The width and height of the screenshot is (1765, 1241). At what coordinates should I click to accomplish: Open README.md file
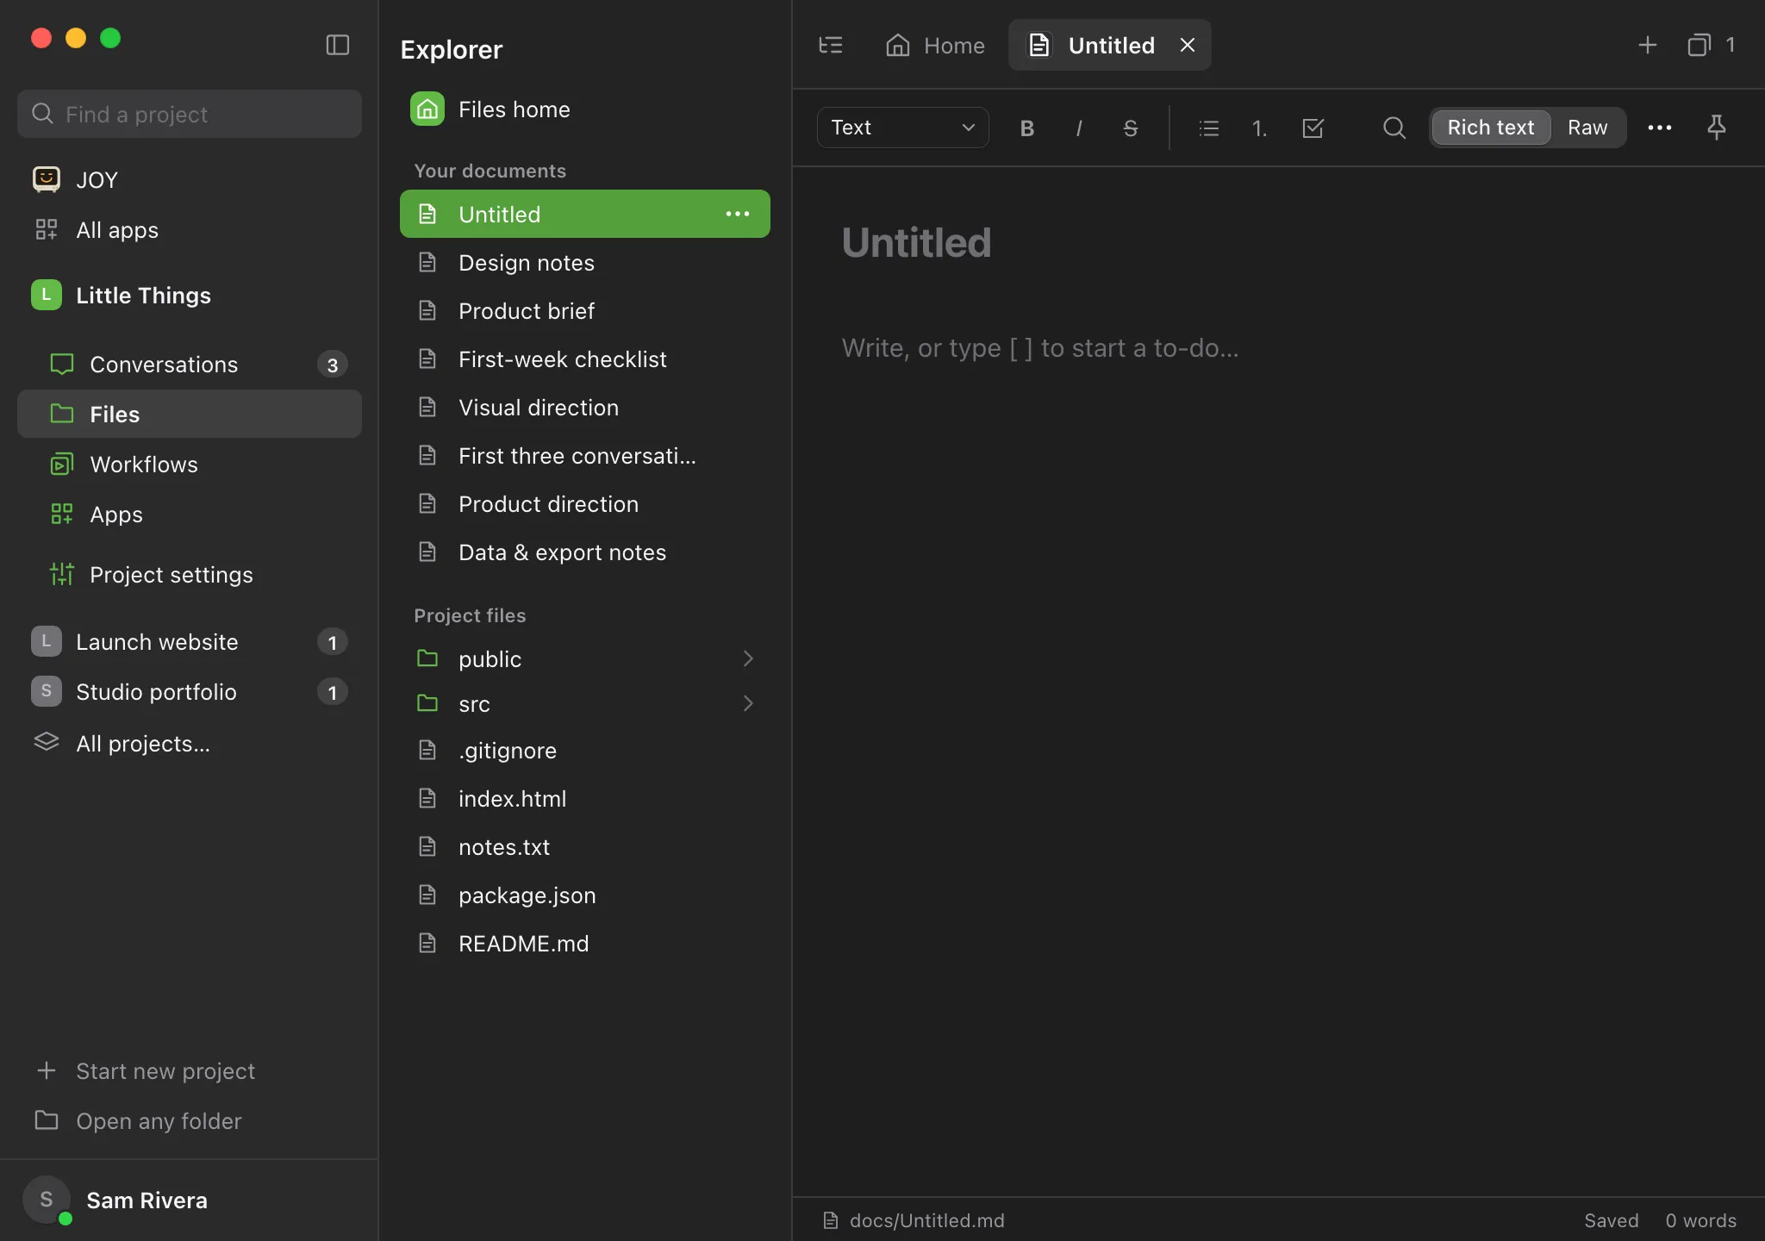pyautogui.click(x=585, y=943)
